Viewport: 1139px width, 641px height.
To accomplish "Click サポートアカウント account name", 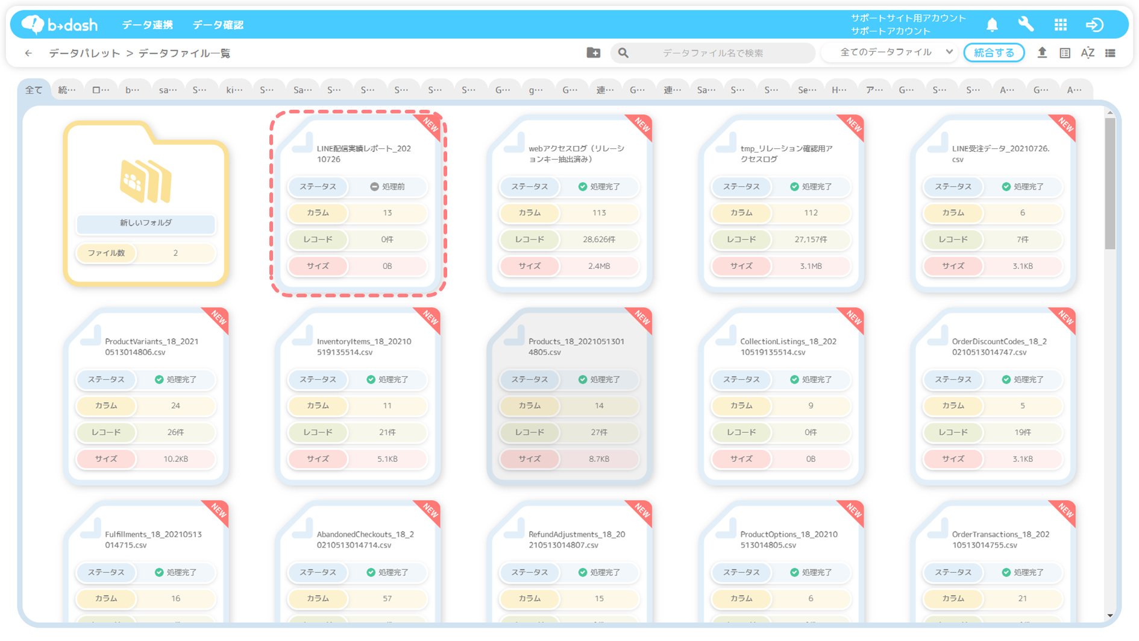I will [891, 31].
